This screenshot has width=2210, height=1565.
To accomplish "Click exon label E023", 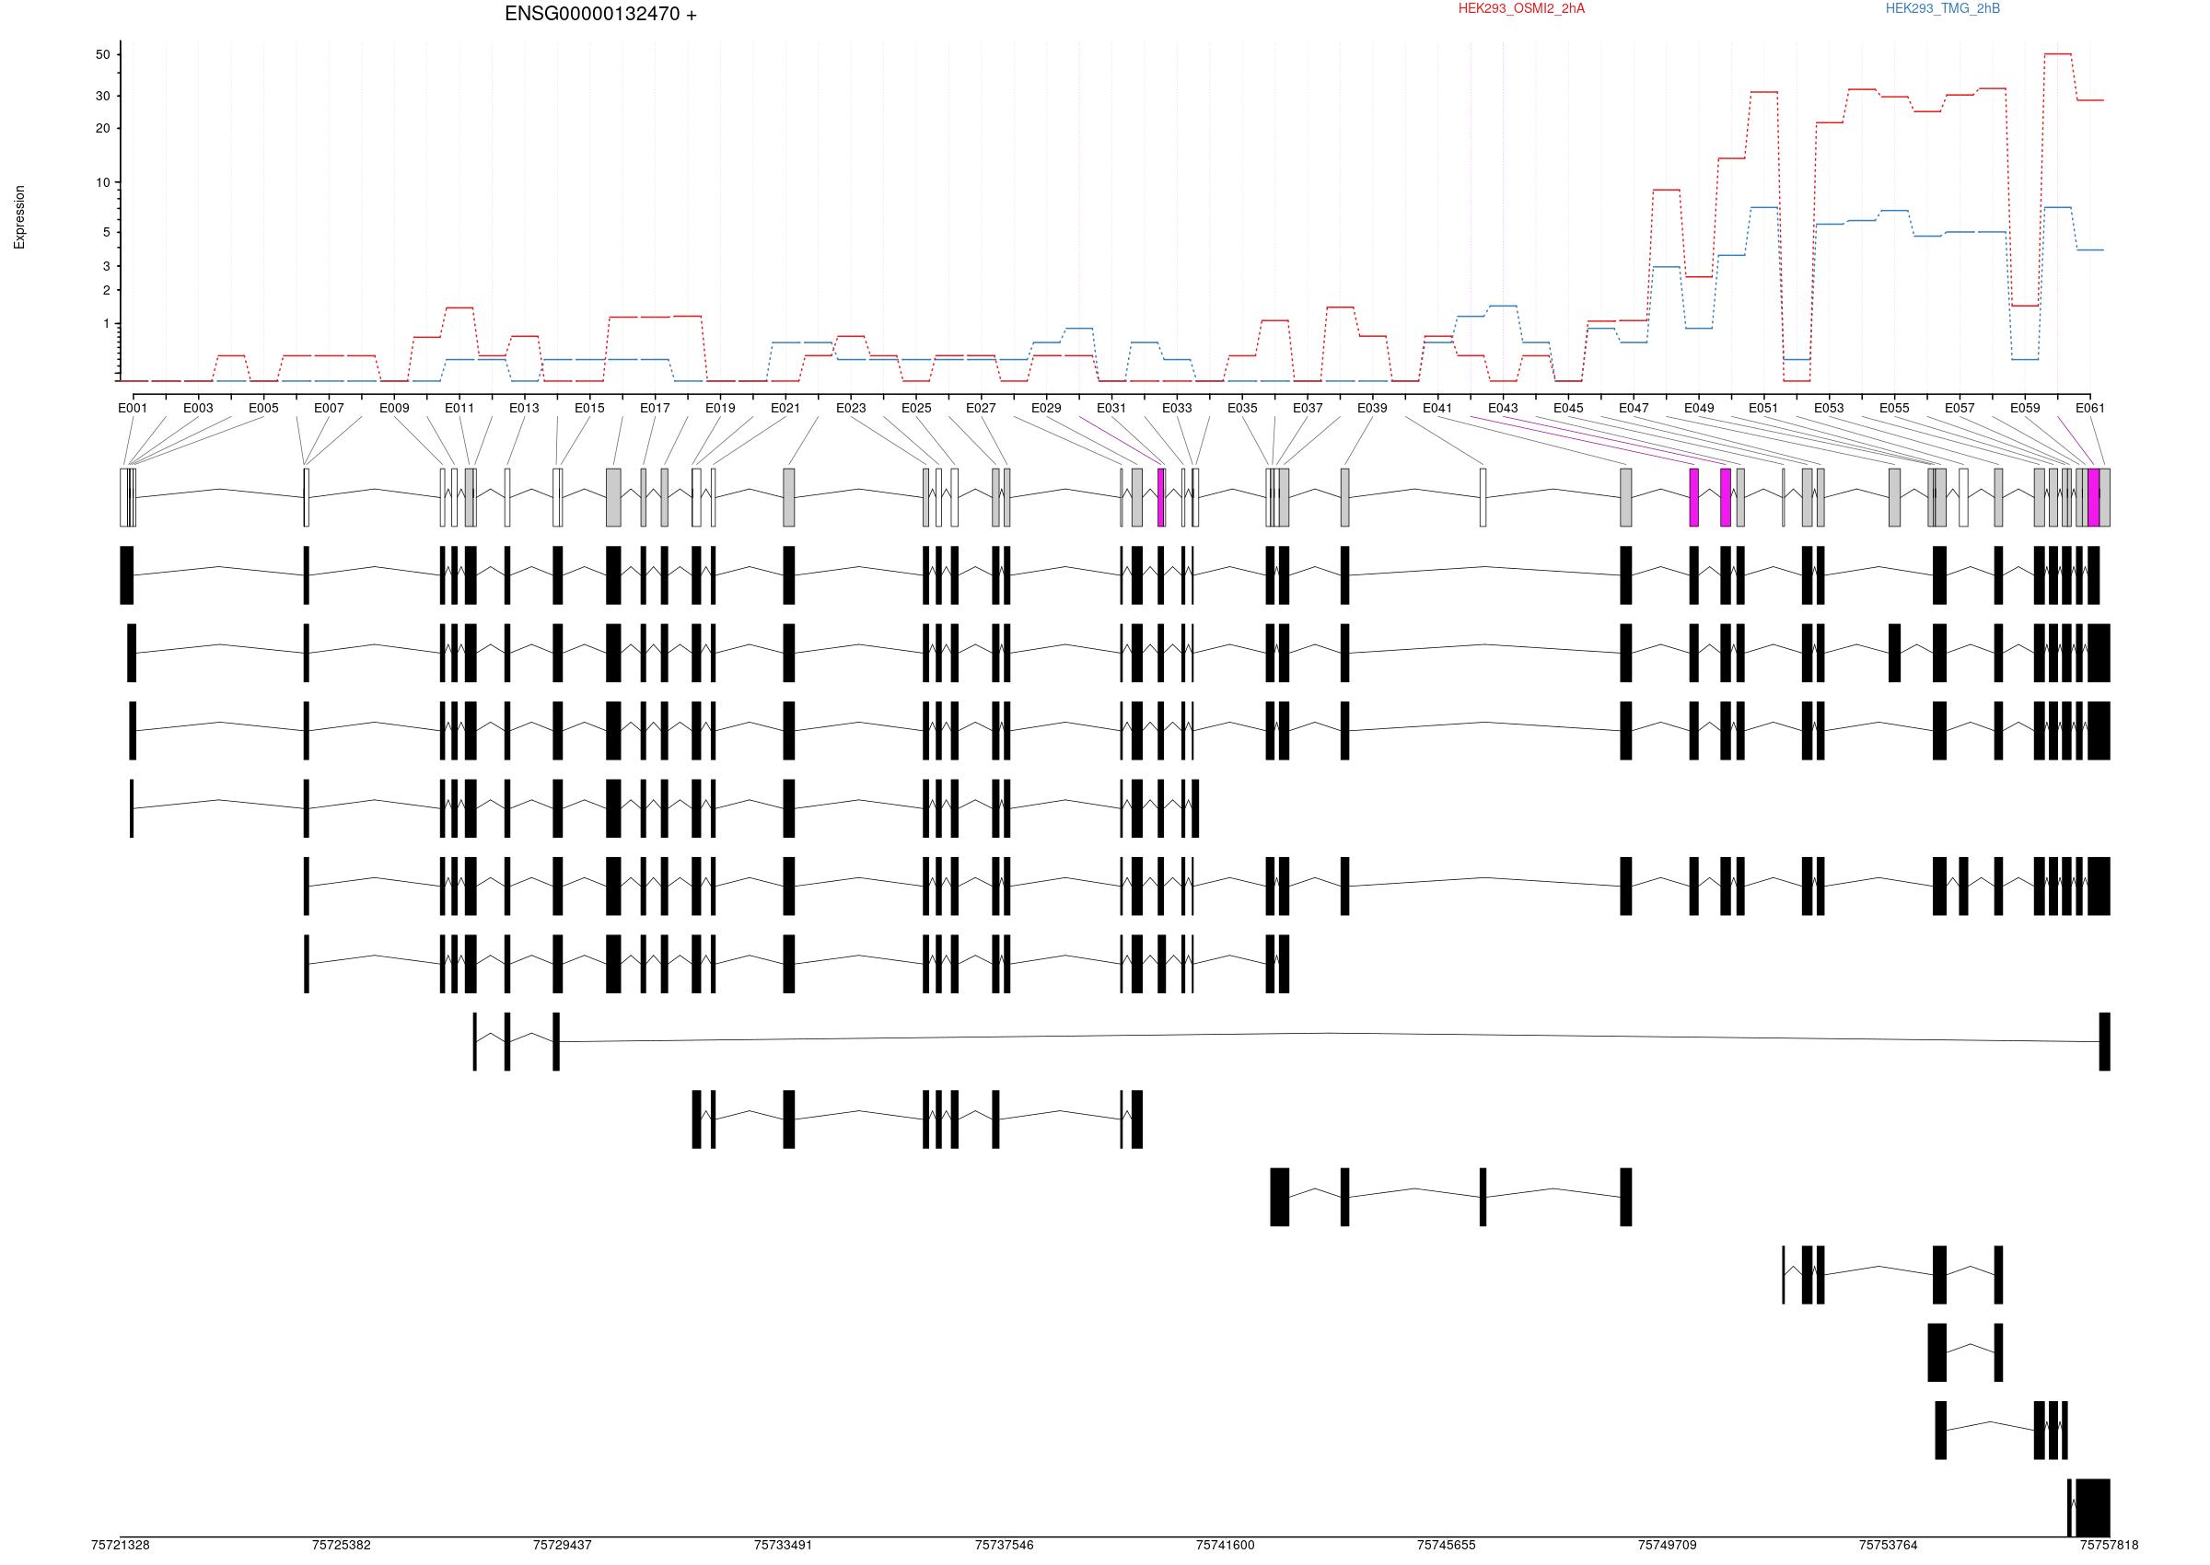I will coord(851,408).
